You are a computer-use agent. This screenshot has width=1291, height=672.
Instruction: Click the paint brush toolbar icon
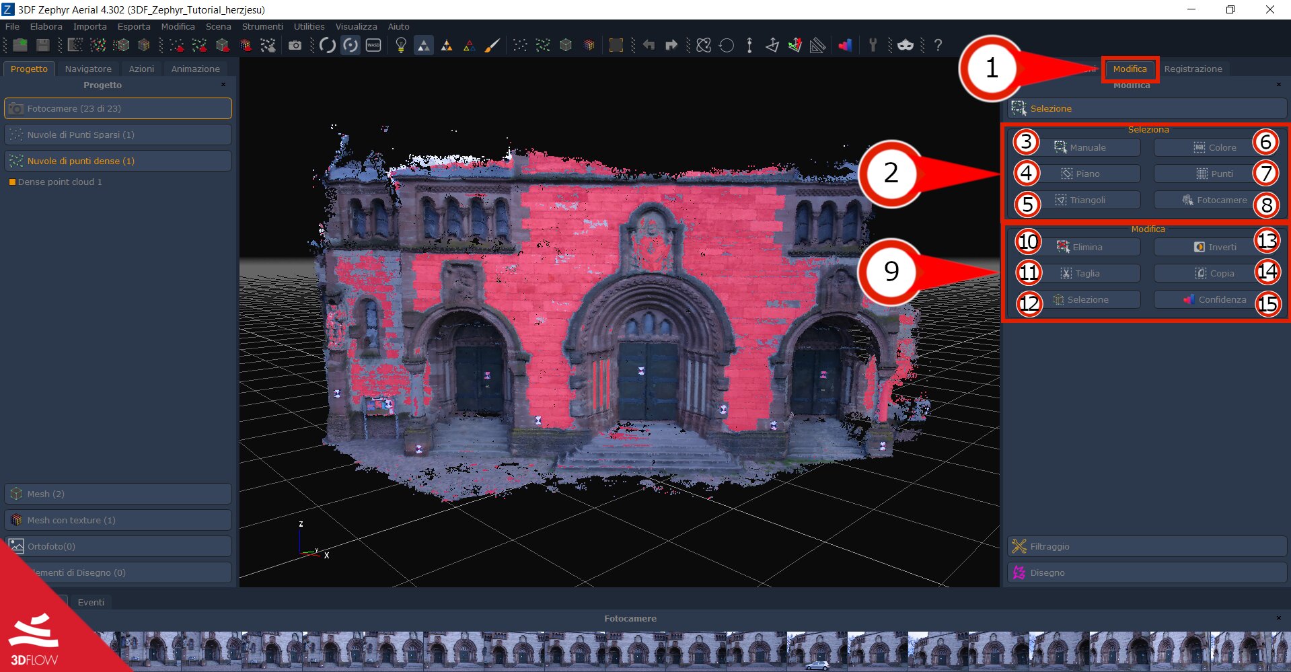point(492,45)
